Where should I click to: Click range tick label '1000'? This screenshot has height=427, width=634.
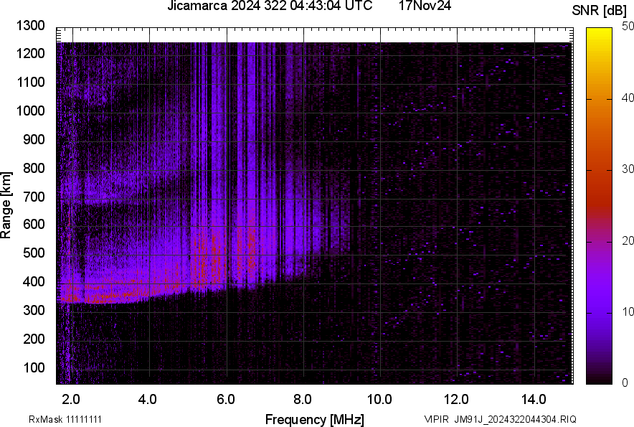tap(31, 111)
